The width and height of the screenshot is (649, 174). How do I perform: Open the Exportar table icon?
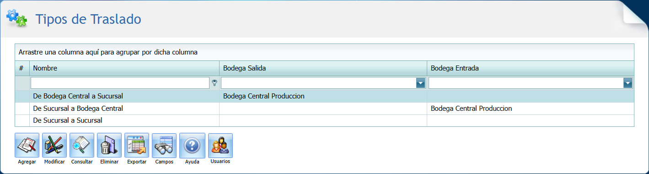[x=137, y=146]
